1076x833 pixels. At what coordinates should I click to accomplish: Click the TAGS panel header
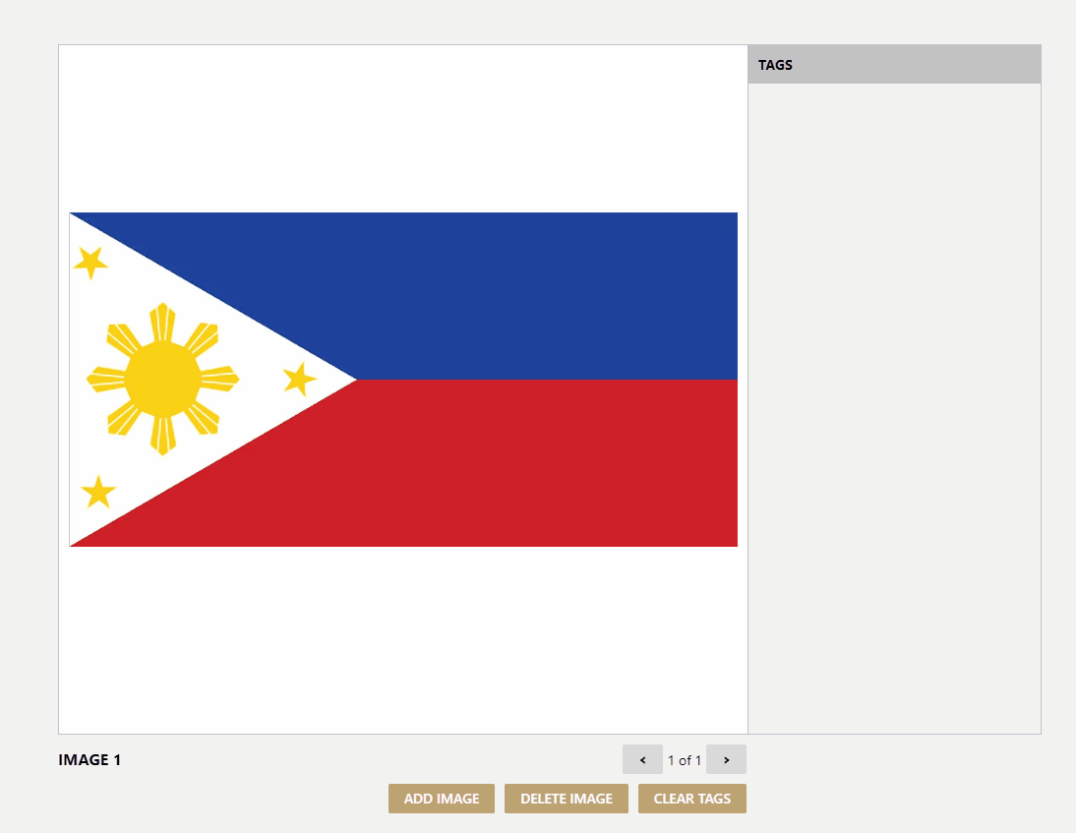pyautogui.click(x=894, y=65)
